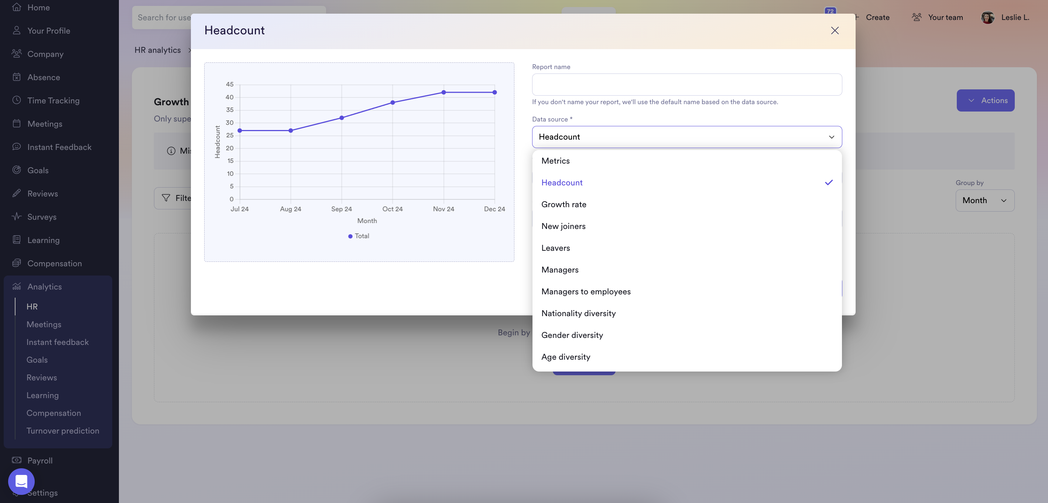Open the Group by Month dropdown
This screenshot has width=1048, height=503.
[984, 200]
